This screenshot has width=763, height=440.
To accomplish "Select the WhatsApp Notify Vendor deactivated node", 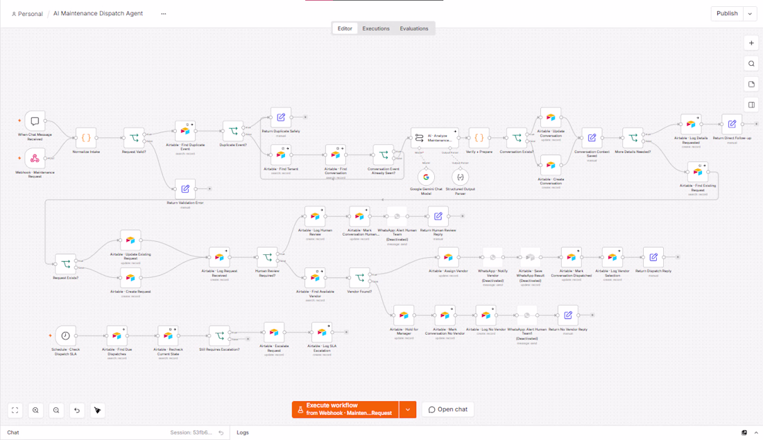I will [492, 257].
